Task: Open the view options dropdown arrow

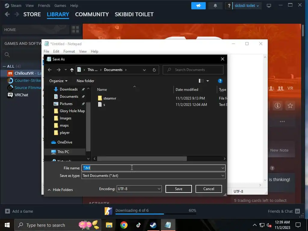Action: pos(208,81)
